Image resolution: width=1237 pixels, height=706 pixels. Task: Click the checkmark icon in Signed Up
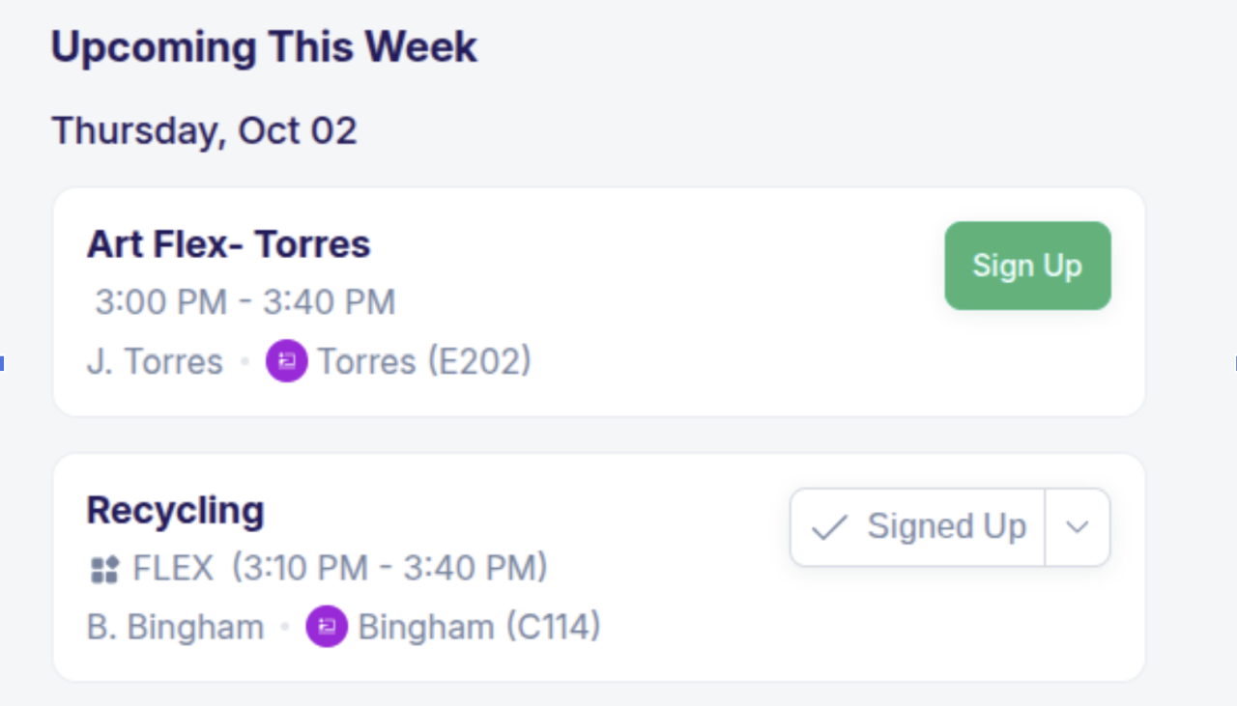pyautogui.click(x=829, y=527)
